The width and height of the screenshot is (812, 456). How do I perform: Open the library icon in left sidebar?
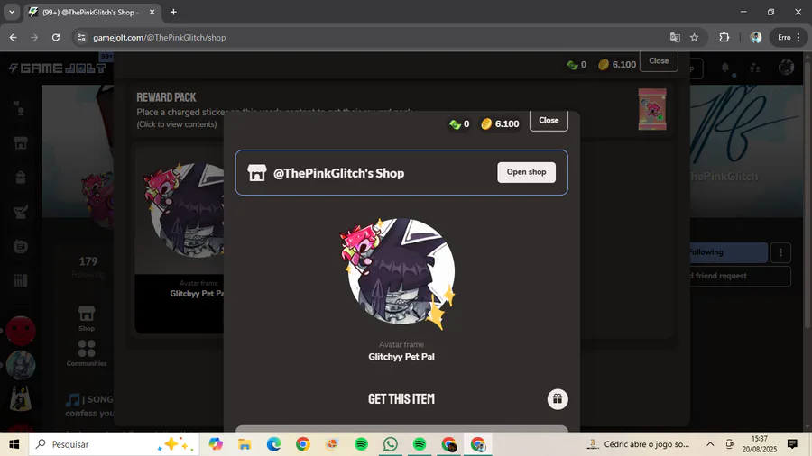tap(21, 281)
